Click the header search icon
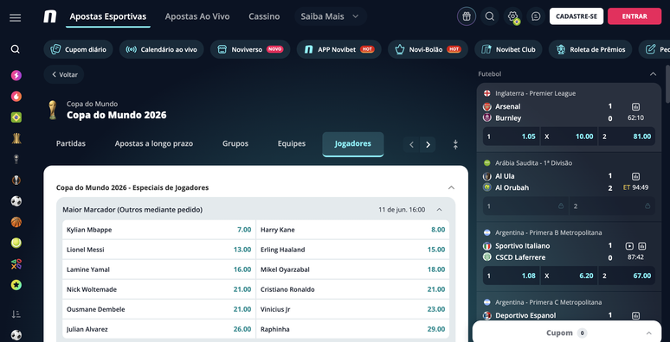 [x=490, y=16]
